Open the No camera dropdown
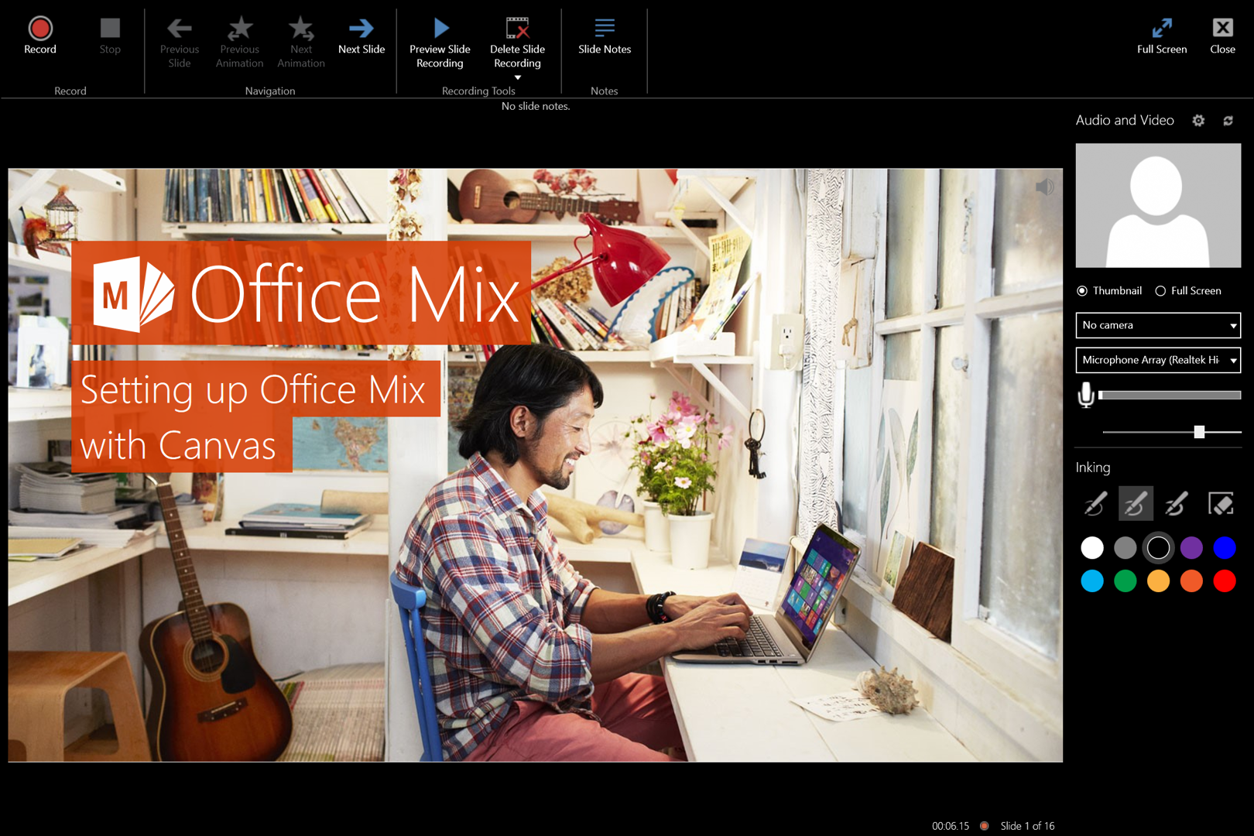1254x836 pixels. click(1157, 325)
